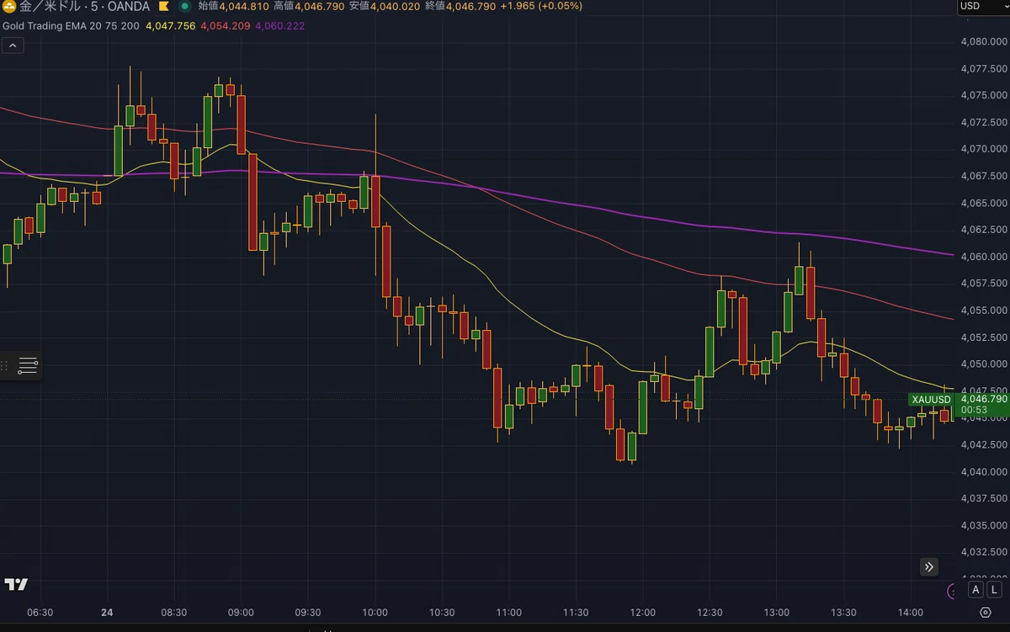Viewport: 1010px width, 632px height.
Task: Click the 安値 4,040.020 low value
Action: 385,6
